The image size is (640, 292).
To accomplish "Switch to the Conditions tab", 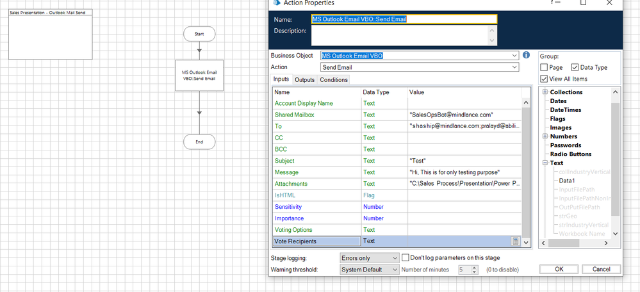I will [x=334, y=79].
